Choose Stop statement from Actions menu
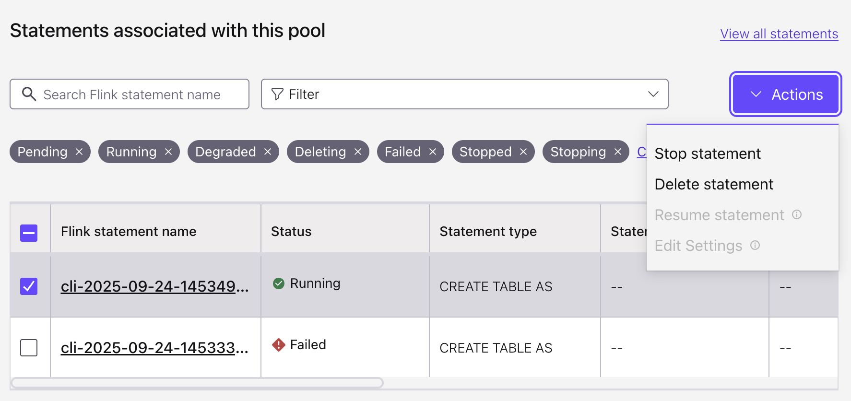This screenshot has width=851, height=401. pyautogui.click(x=708, y=153)
